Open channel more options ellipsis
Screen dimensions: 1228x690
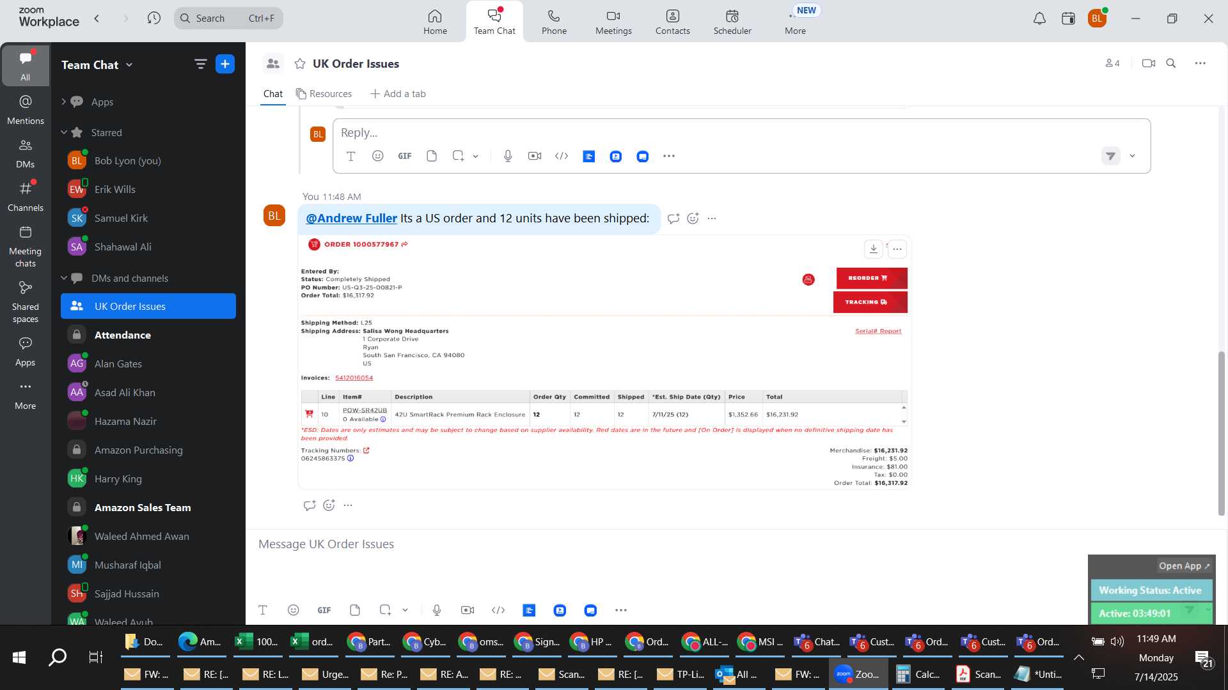1200,63
